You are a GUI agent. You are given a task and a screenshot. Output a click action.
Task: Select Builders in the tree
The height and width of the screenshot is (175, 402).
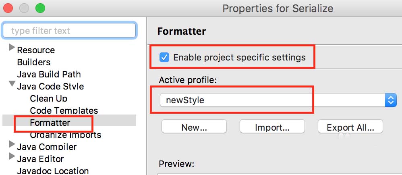tap(34, 62)
